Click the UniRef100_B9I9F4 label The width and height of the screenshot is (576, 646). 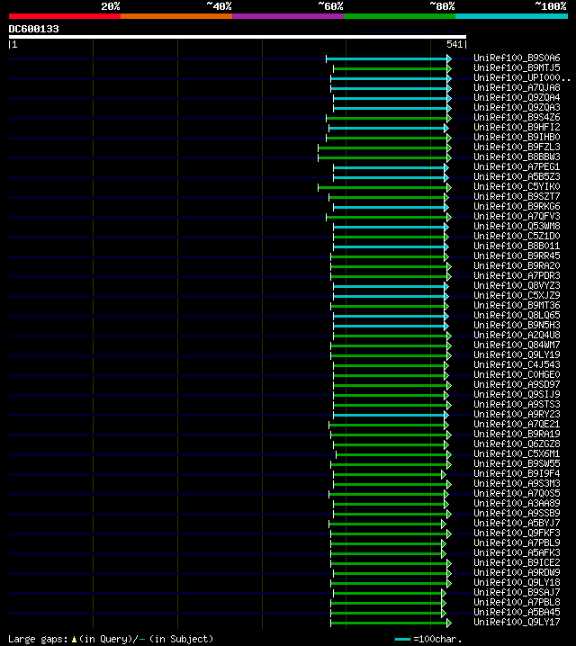coord(517,473)
